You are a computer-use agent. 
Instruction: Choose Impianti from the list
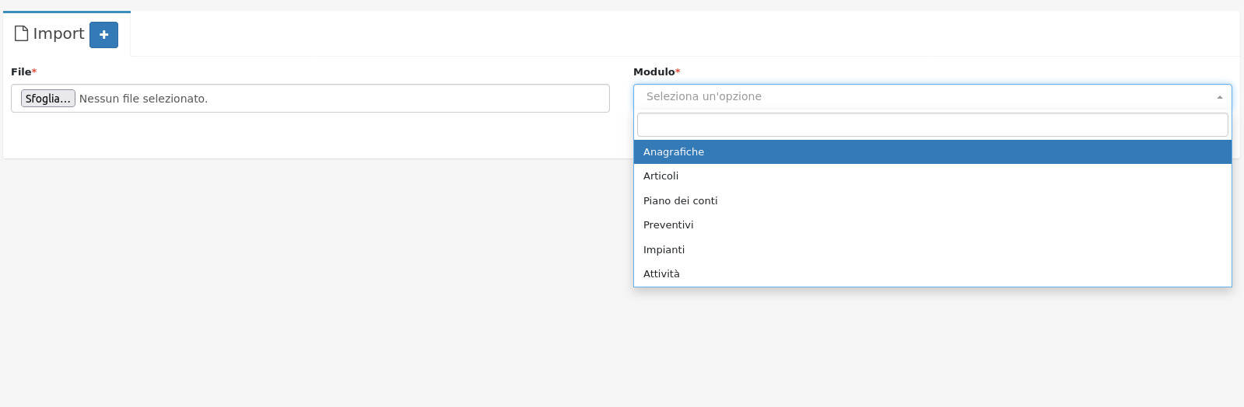[664, 249]
